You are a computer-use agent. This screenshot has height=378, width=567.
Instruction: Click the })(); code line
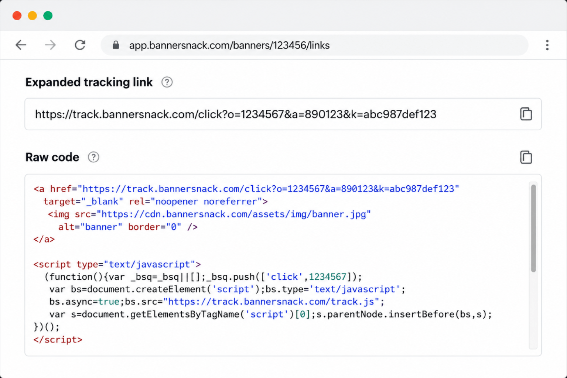pyautogui.click(x=47, y=327)
